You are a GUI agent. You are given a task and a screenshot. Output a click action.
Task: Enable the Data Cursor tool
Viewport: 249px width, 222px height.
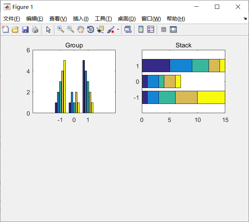[100, 30]
